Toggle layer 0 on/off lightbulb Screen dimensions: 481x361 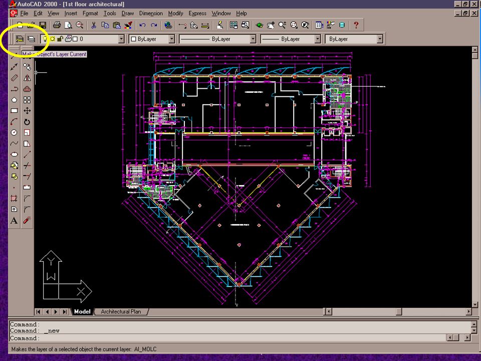pyautogui.click(x=46, y=39)
